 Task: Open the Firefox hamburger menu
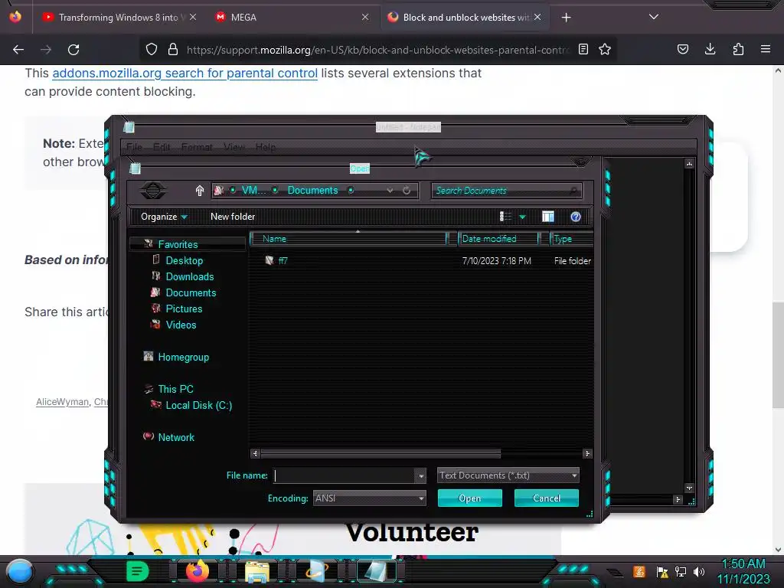click(x=765, y=49)
